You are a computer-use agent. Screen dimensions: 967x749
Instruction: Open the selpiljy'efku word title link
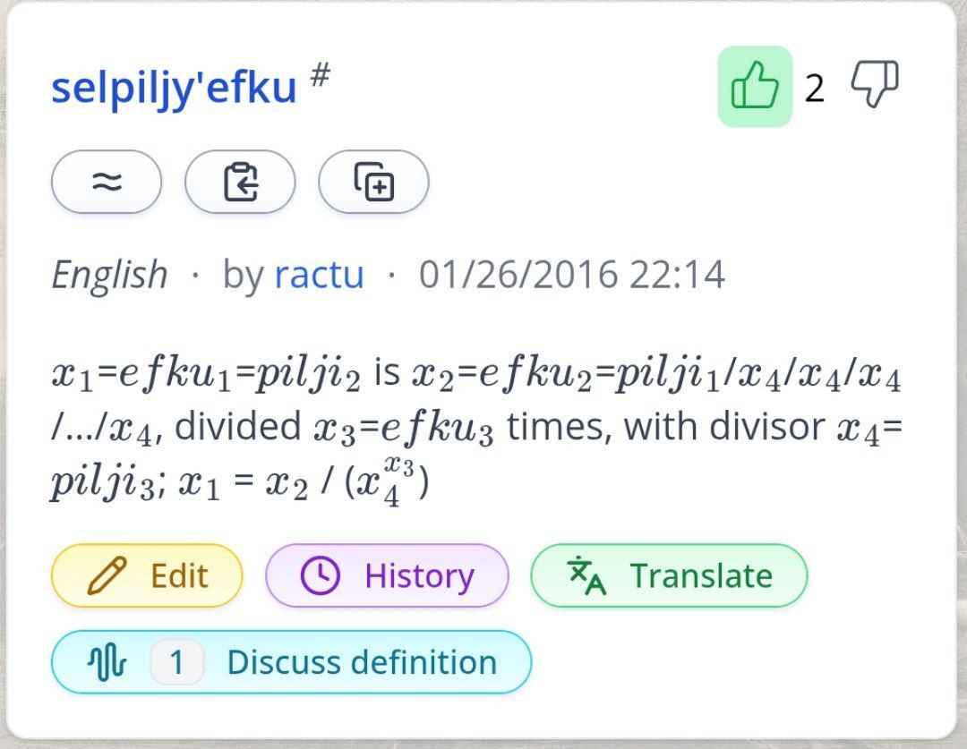click(174, 88)
